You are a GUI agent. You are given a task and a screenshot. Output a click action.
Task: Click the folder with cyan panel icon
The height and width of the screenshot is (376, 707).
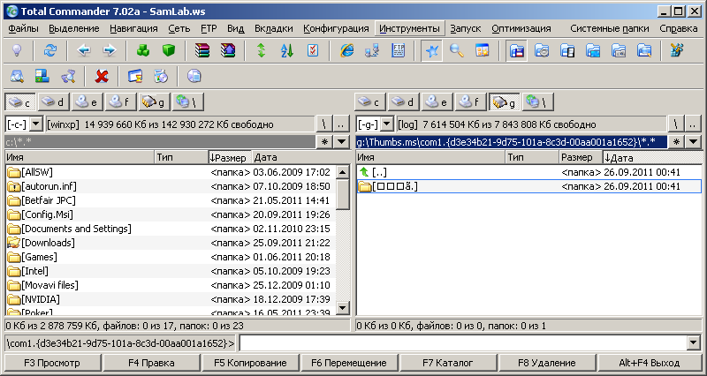coord(593,50)
